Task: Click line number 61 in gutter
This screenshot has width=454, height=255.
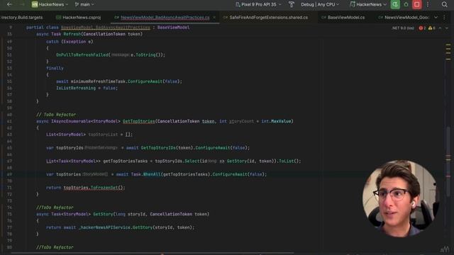Action: click(9, 121)
